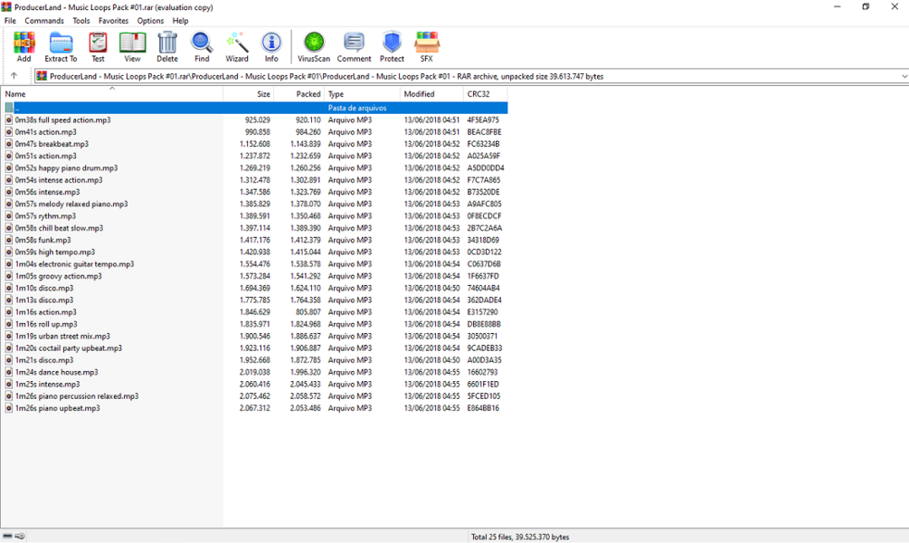
Task: Select file 1m21s disco.mp3
Action: 254,360
